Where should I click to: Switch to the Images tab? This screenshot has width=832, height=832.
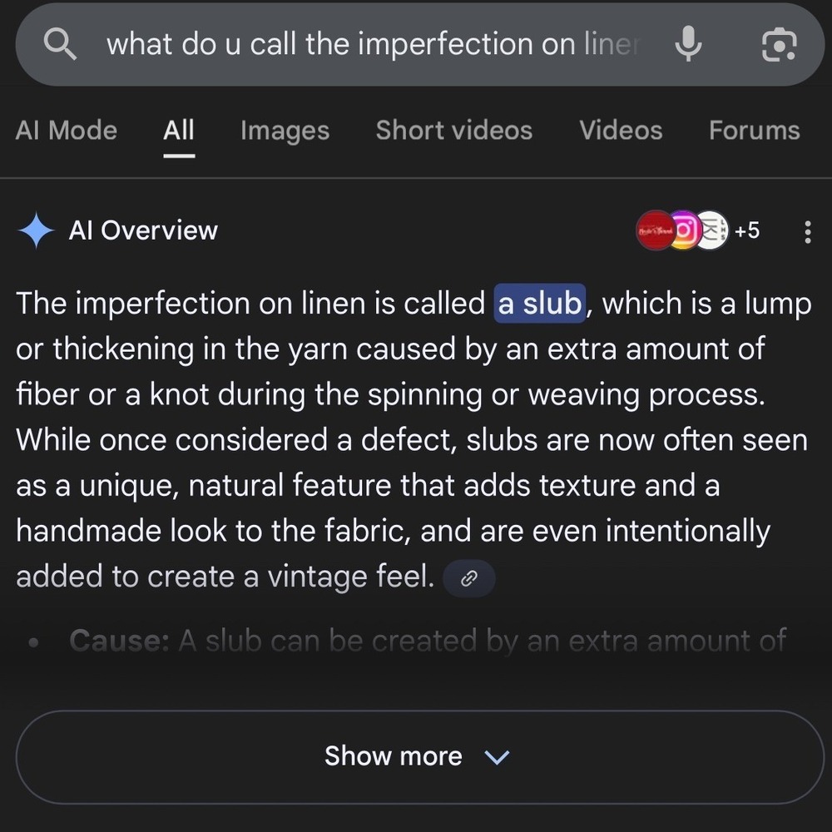tap(285, 131)
